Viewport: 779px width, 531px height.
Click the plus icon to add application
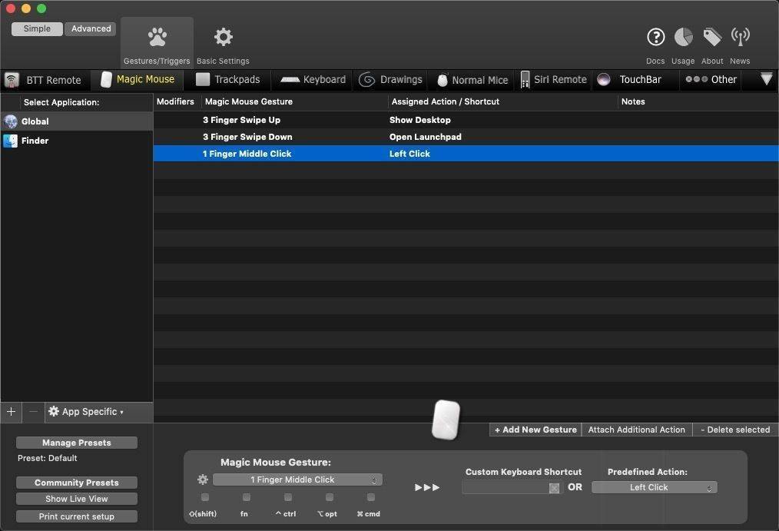[11, 412]
